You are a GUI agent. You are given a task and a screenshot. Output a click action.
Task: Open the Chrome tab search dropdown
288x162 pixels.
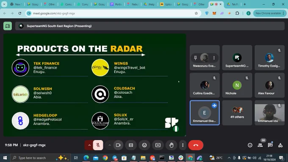coord(4,4)
